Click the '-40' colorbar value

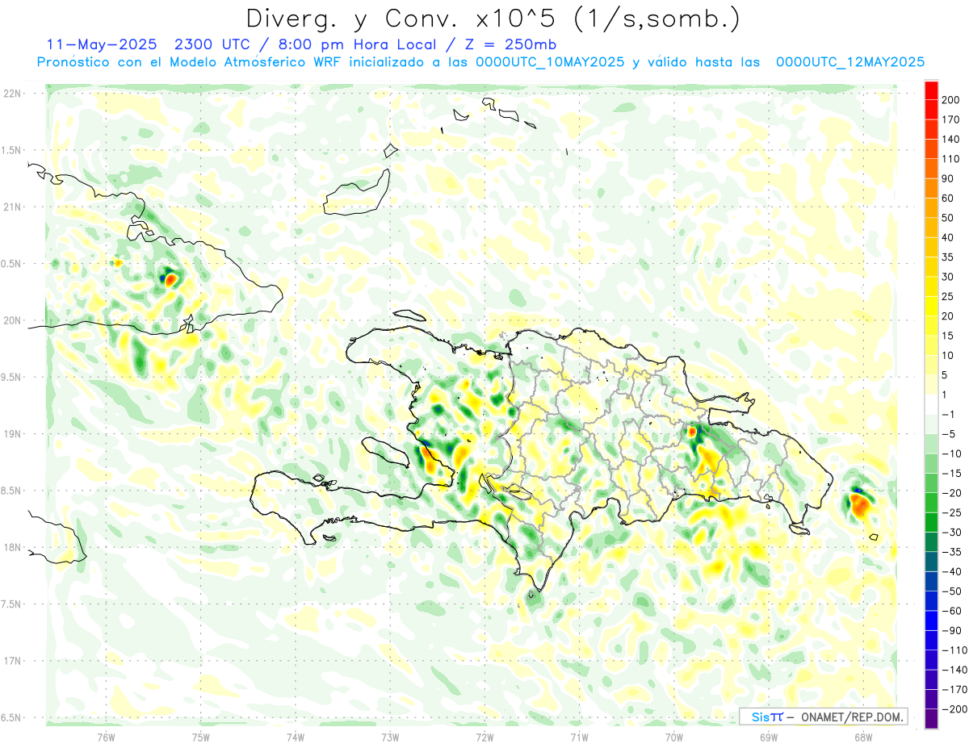coord(952,572)
